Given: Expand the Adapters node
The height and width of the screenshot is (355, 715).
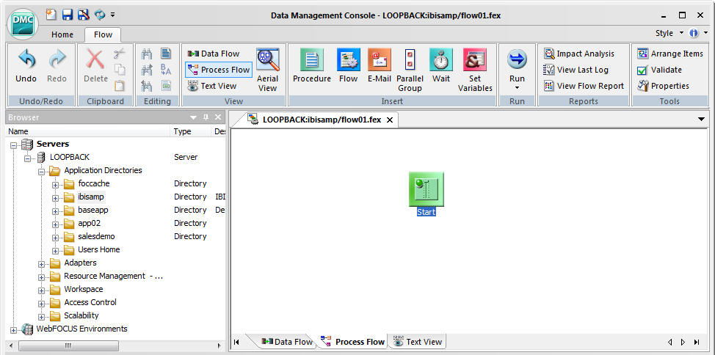Looking at the screenshot, I should [42, 265].
